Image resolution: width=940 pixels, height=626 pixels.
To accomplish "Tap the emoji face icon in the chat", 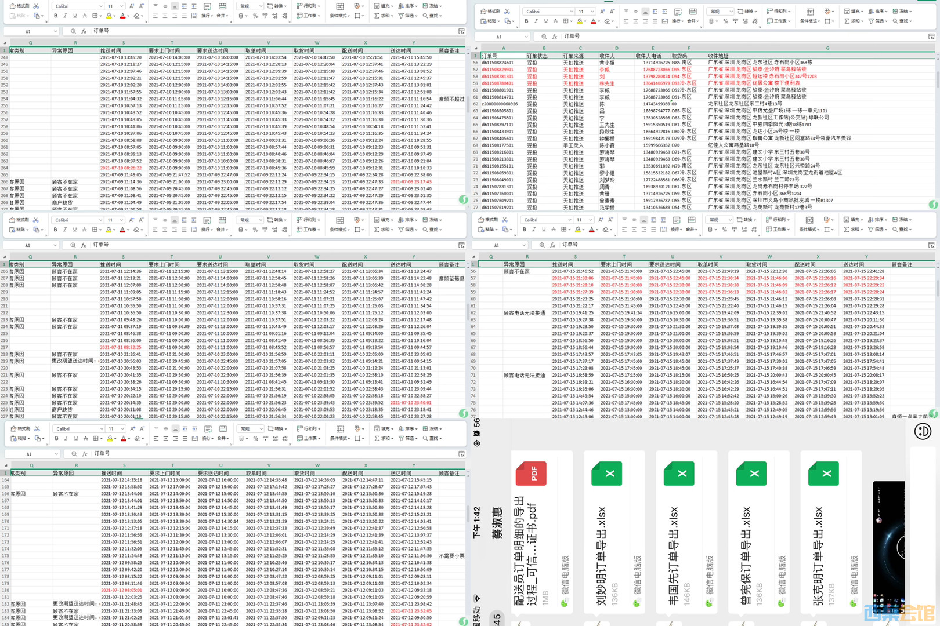I will pyautogui.click(x=923, y=431).
